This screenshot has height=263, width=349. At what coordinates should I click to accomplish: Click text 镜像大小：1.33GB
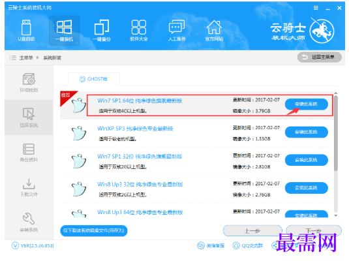[x=252, y=139]
